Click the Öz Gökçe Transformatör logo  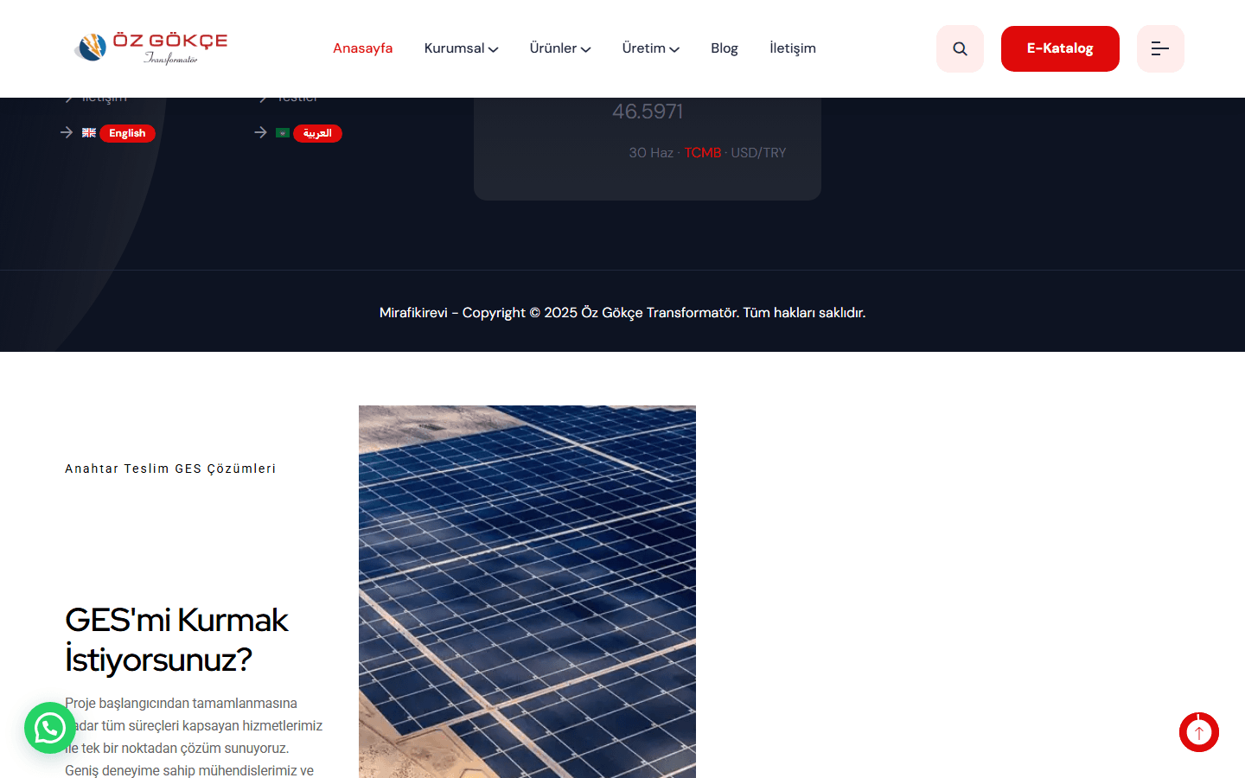[x=150, y=48]
